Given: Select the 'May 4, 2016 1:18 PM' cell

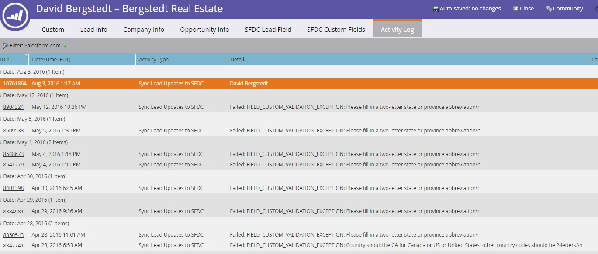Looking at the screenshot, I should click(56, 154).
